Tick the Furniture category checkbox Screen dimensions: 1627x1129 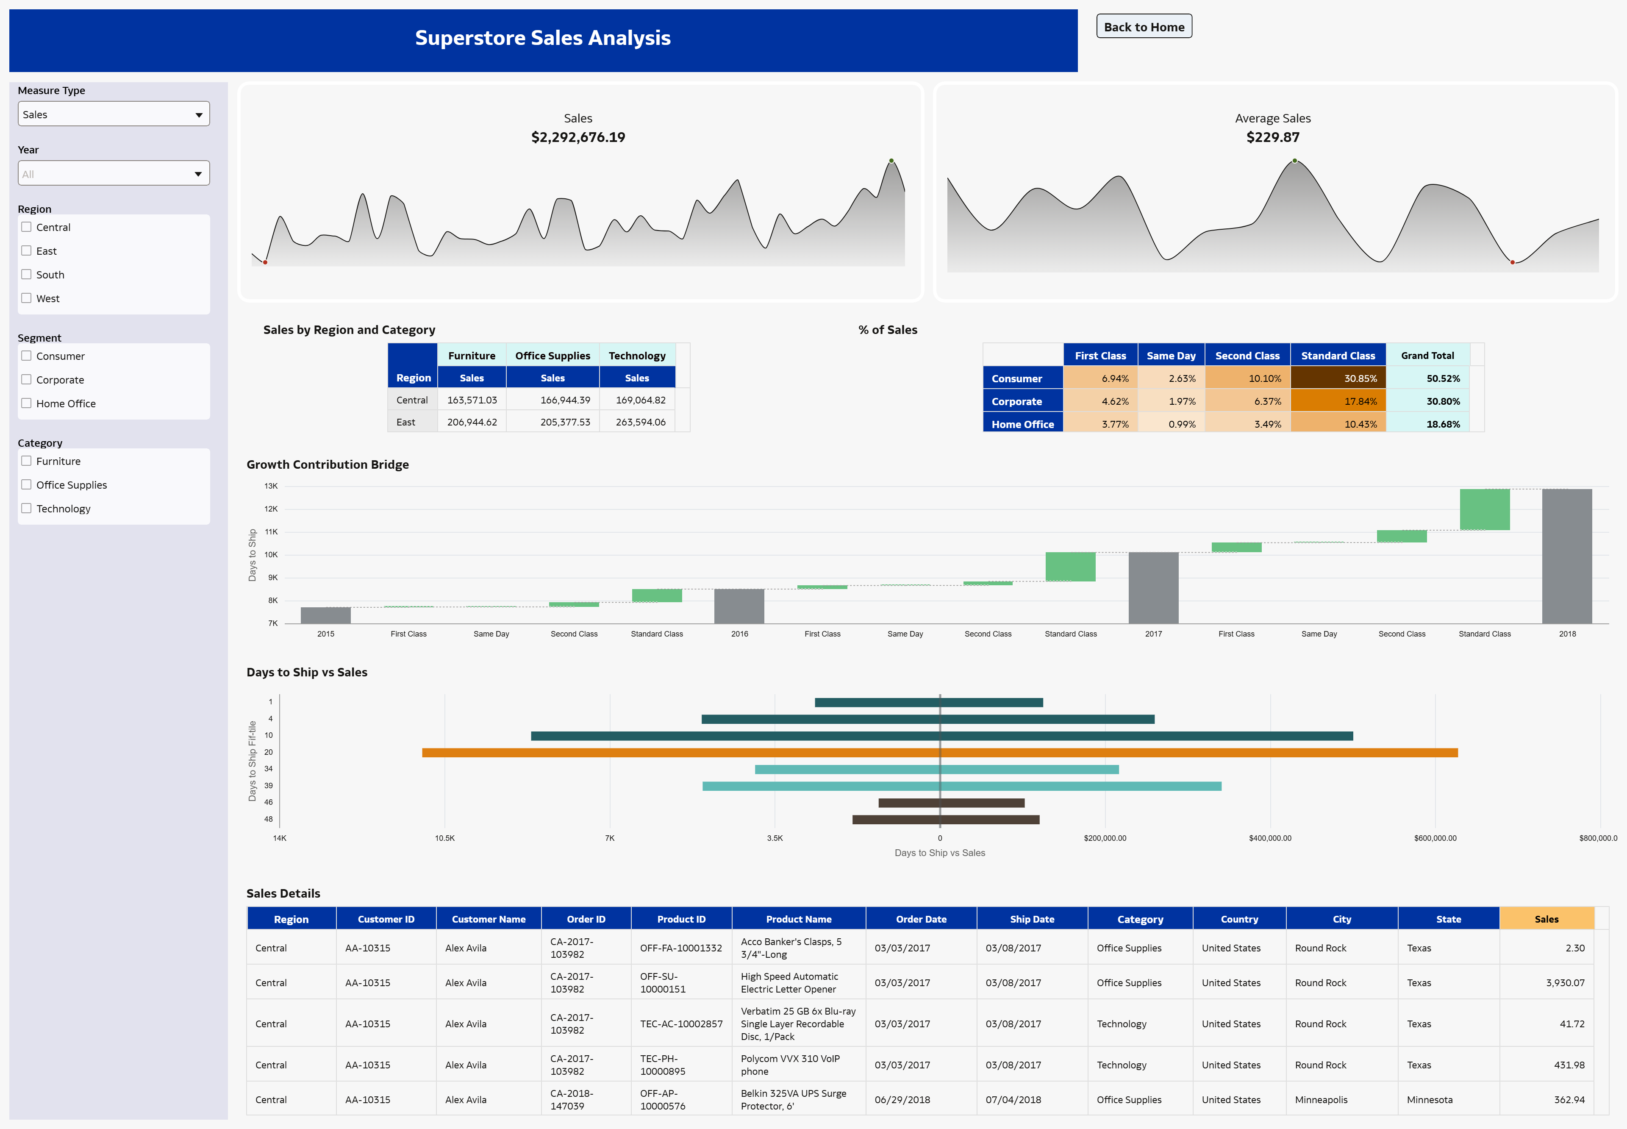click(x=26, y=461)
